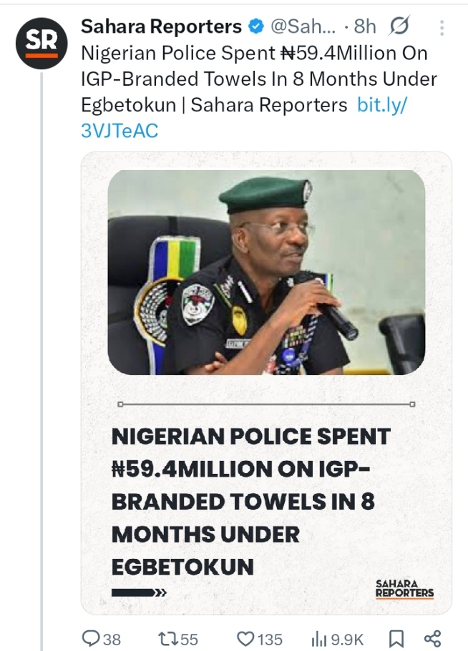Screen dimensions: 468x651
Task: Click the reply speech bubble icon
Action: tap(92, 638)
